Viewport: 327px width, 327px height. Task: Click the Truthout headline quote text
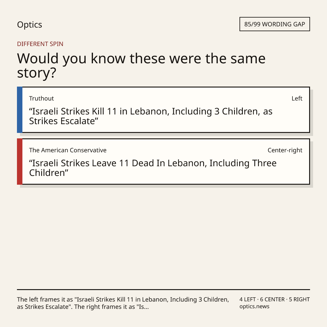click(150, 116)
